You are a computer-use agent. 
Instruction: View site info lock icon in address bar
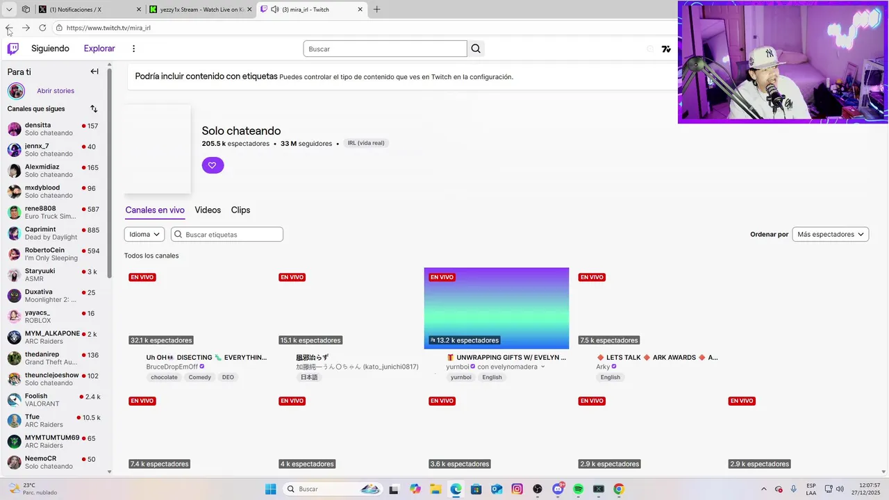click(x=60, y=28)
